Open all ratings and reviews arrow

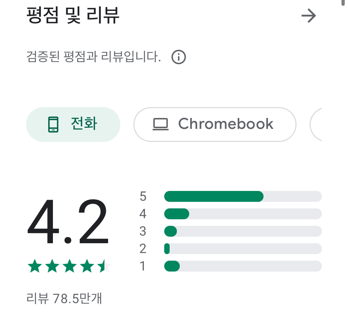tap(308, 16)
